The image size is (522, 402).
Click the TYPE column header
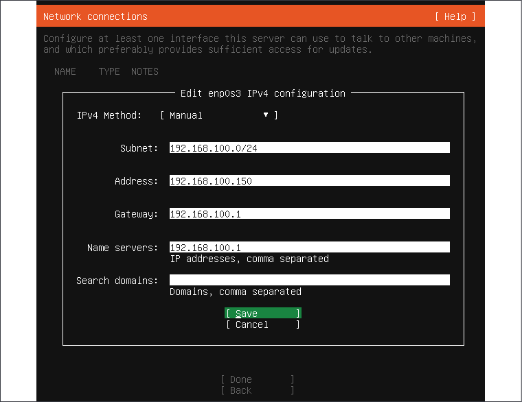pos(109,71)
